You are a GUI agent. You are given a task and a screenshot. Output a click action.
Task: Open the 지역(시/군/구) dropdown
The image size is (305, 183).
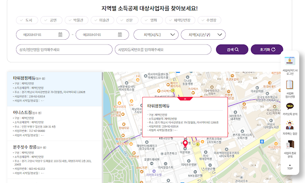pos(203,35)
